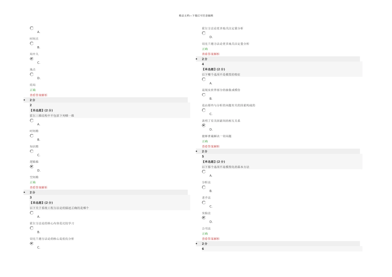The image size is (392, 277).
Task: Click '查看答案解析' link under question 5's answer
Action: [x=210, y=239]
